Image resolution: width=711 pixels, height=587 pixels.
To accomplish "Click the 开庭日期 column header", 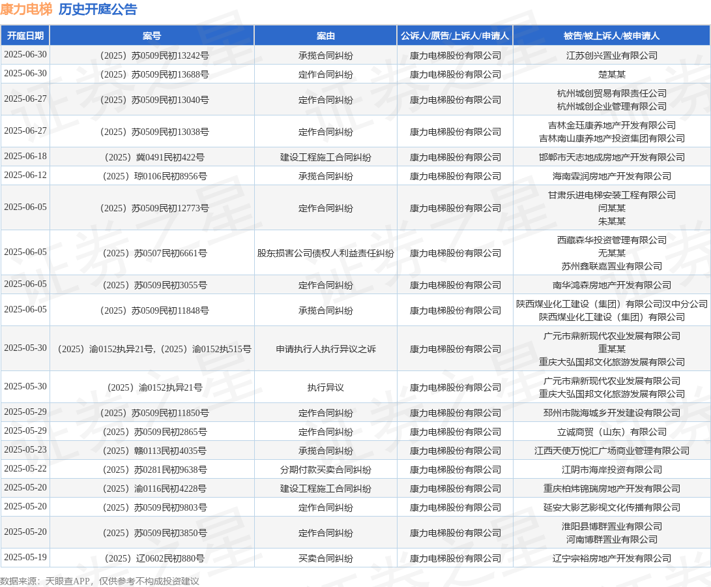I will coord(25,36).
